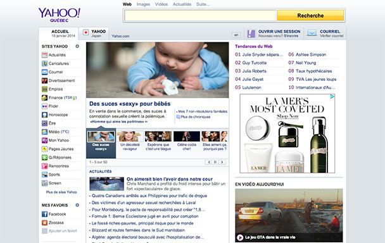Viewport: 385px width, 243px height.
Task: Open the Finance sidebar icon
Action: click(44, 97)
